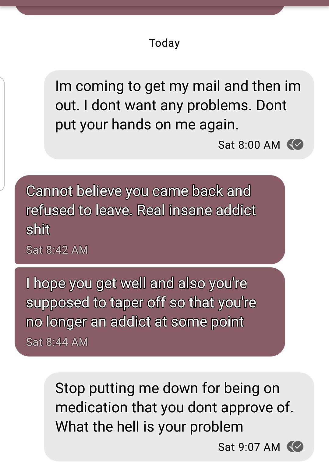Tap the word "problems" in first message

(219, 106)
